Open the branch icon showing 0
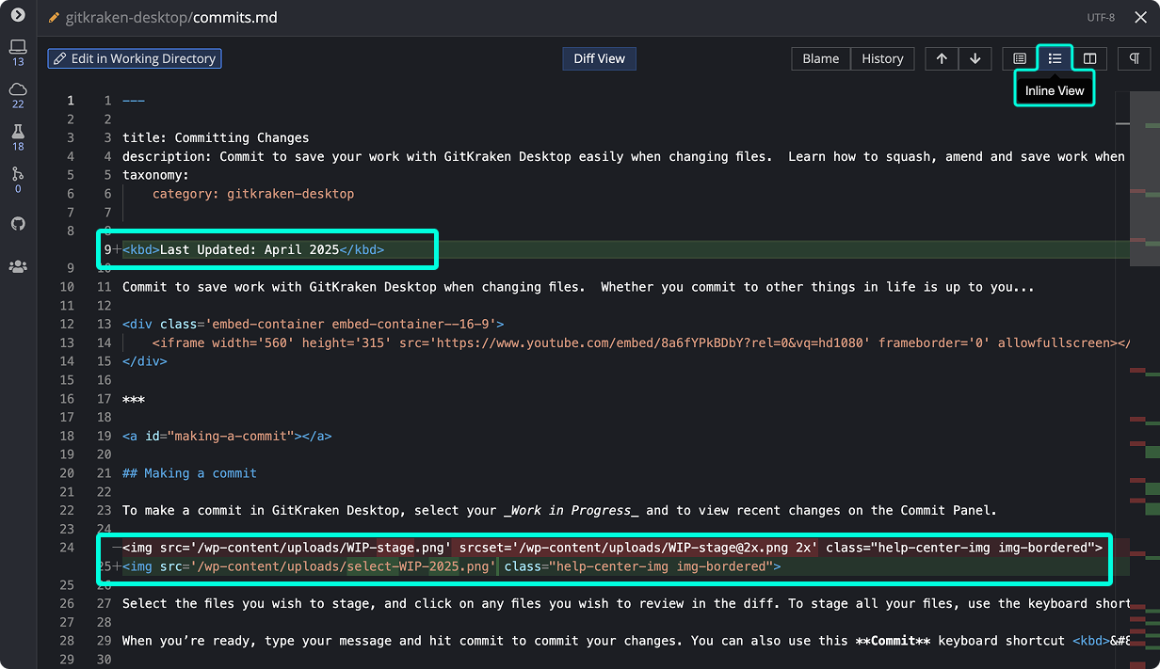The width and height of the screenshot is (1160, 669). pos(18,174)
